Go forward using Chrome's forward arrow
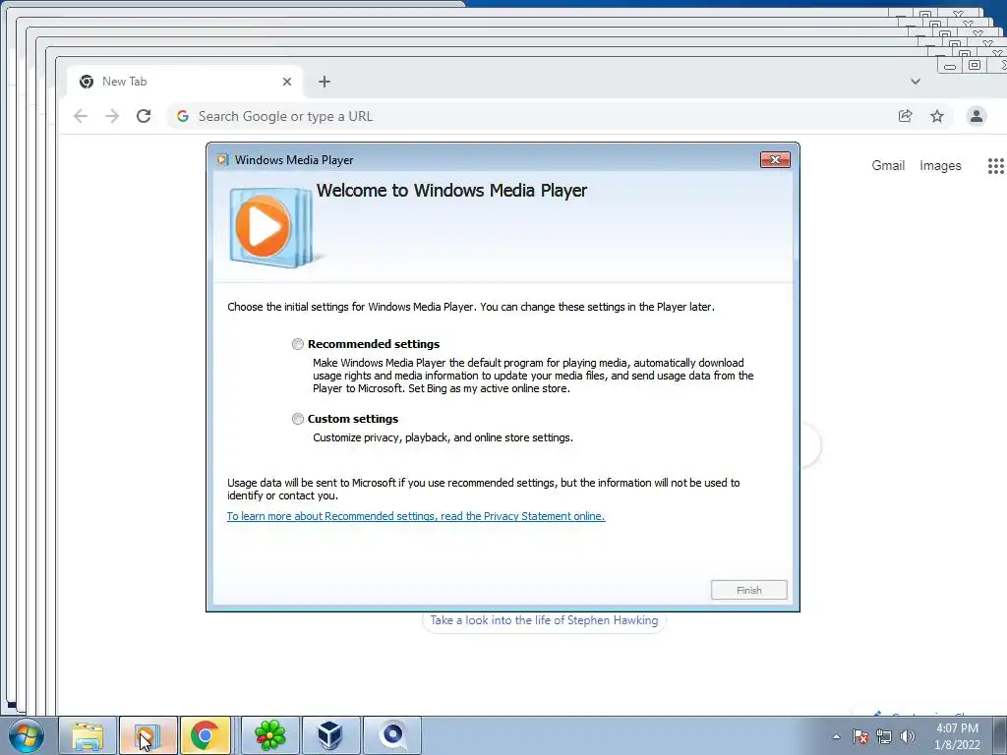 (112, 116)
